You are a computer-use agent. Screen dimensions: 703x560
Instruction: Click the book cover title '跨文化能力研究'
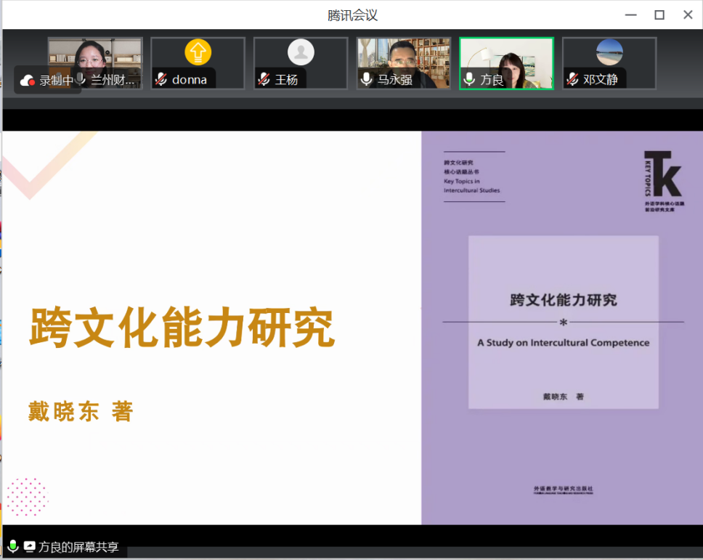pyautogui.click(x=563, y=300)
